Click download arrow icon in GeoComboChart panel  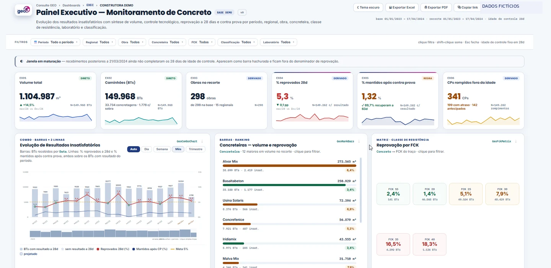[202, 141]
